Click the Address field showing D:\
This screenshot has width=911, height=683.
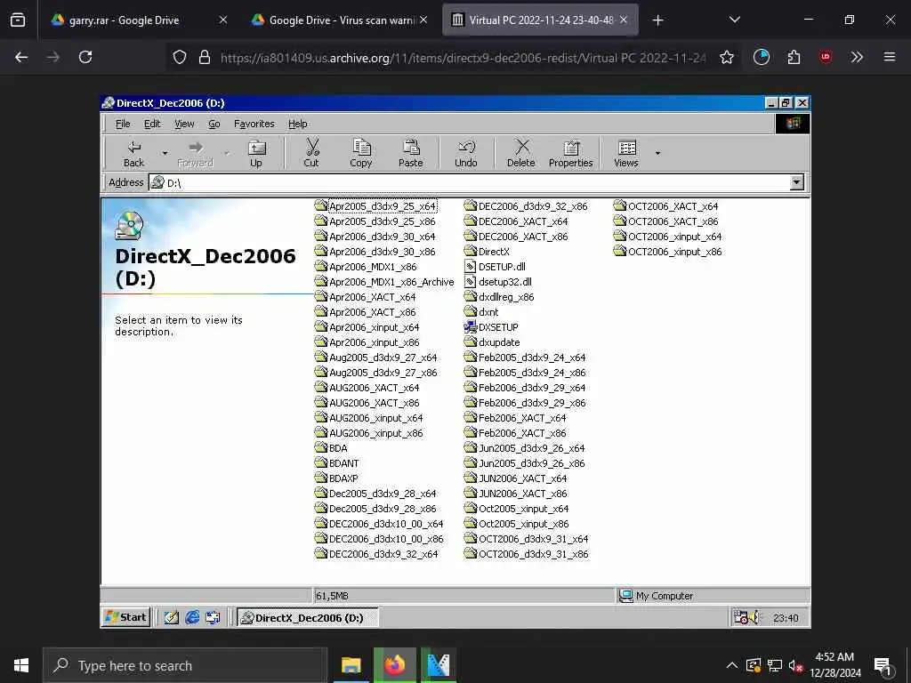click(x=470, y=182)
